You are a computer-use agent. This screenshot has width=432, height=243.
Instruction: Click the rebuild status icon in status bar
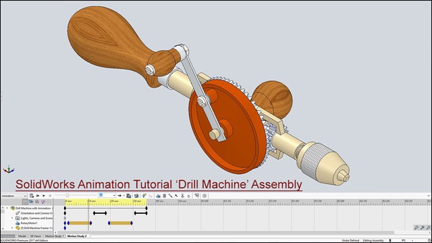click(390, 240)
